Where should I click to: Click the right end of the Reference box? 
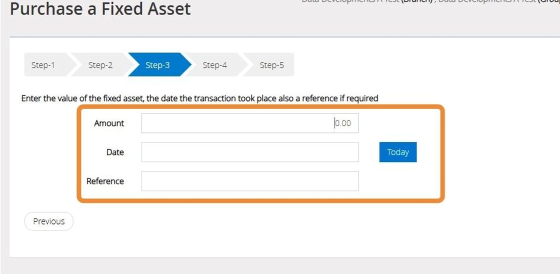pos(353,181)
